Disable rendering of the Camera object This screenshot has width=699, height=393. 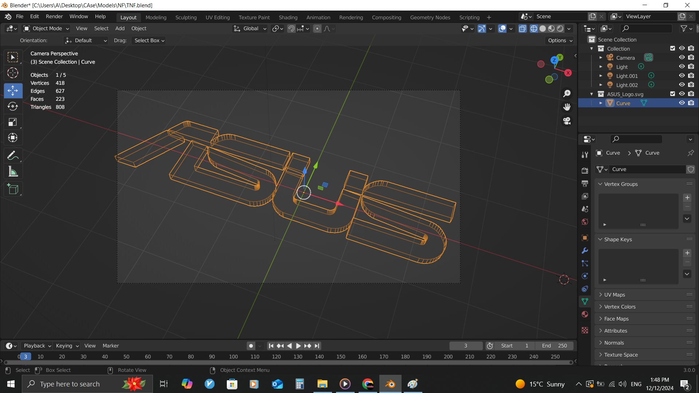pyautogui.click(x=691, y=57)
